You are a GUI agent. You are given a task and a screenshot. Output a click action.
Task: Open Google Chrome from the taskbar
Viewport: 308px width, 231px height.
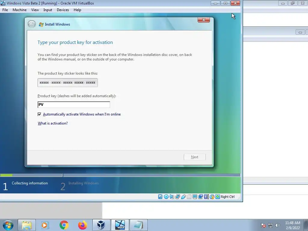click(x=64, y=225)
